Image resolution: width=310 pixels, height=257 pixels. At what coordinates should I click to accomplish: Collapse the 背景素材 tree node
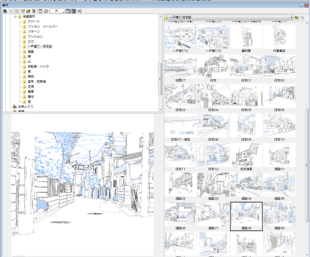pyautogui.click(x=15, y=17)
